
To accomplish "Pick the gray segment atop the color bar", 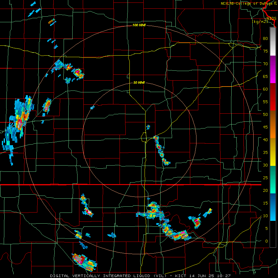I will click(x=273, y=34).
